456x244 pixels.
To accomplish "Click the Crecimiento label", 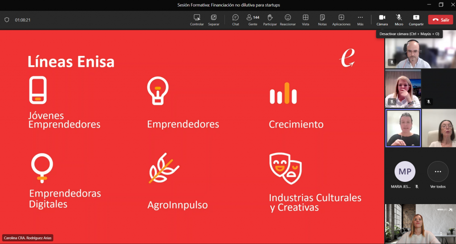I will point(296,124).
